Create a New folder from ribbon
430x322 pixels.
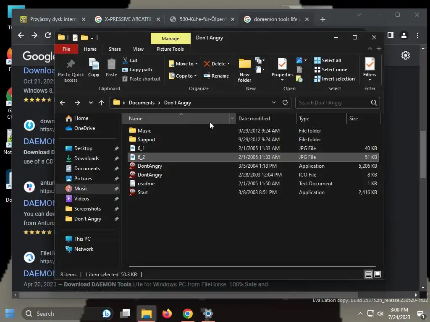[x=244, y=70]
